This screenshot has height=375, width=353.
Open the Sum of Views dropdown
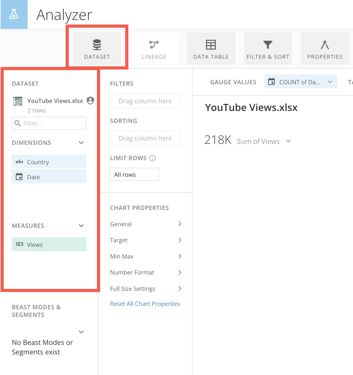pos(288,141)
